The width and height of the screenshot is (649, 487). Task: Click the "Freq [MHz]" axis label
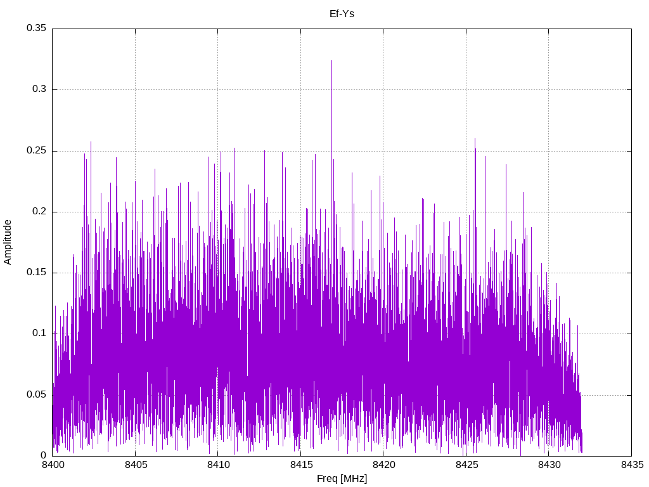(x=342, y=479)
